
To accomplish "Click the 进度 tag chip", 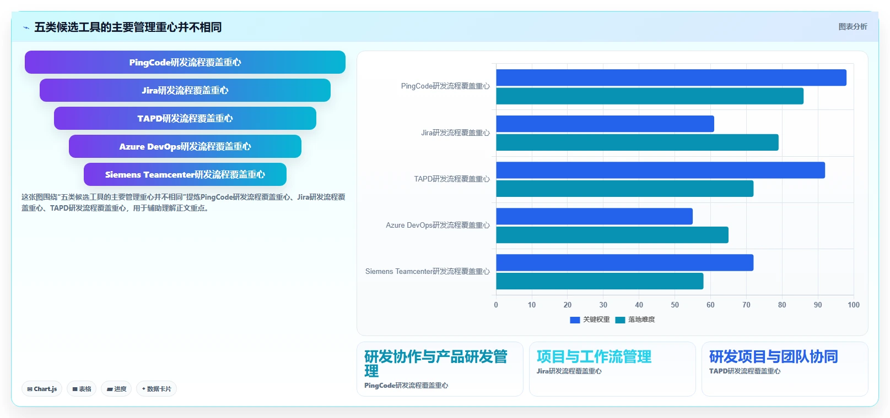I will click(x=116, y=389).
